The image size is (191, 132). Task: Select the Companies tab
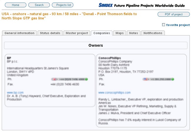(101, 33)
